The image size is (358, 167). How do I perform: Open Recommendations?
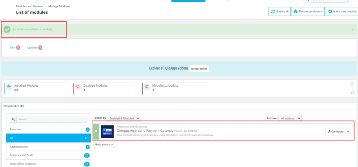(308, 12)
